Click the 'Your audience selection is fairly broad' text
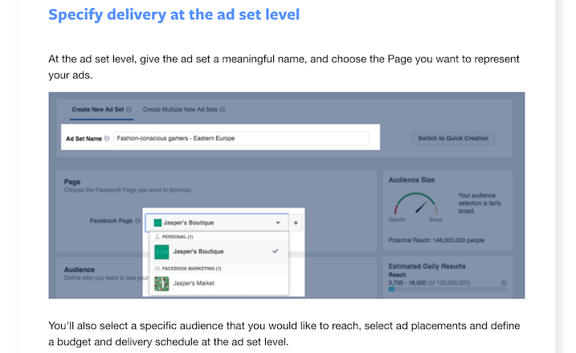576x353 pixels. click(480, 203)
